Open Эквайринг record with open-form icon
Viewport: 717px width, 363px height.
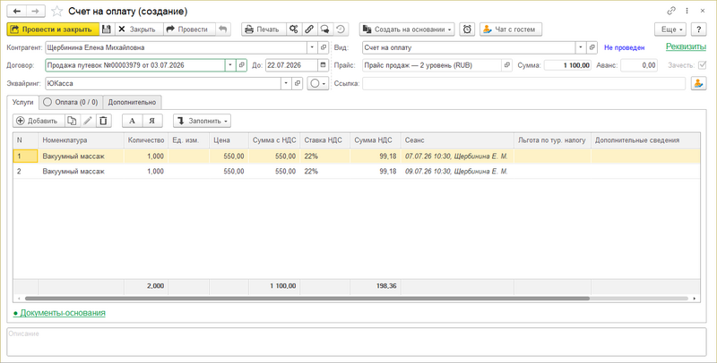point(298,83)
